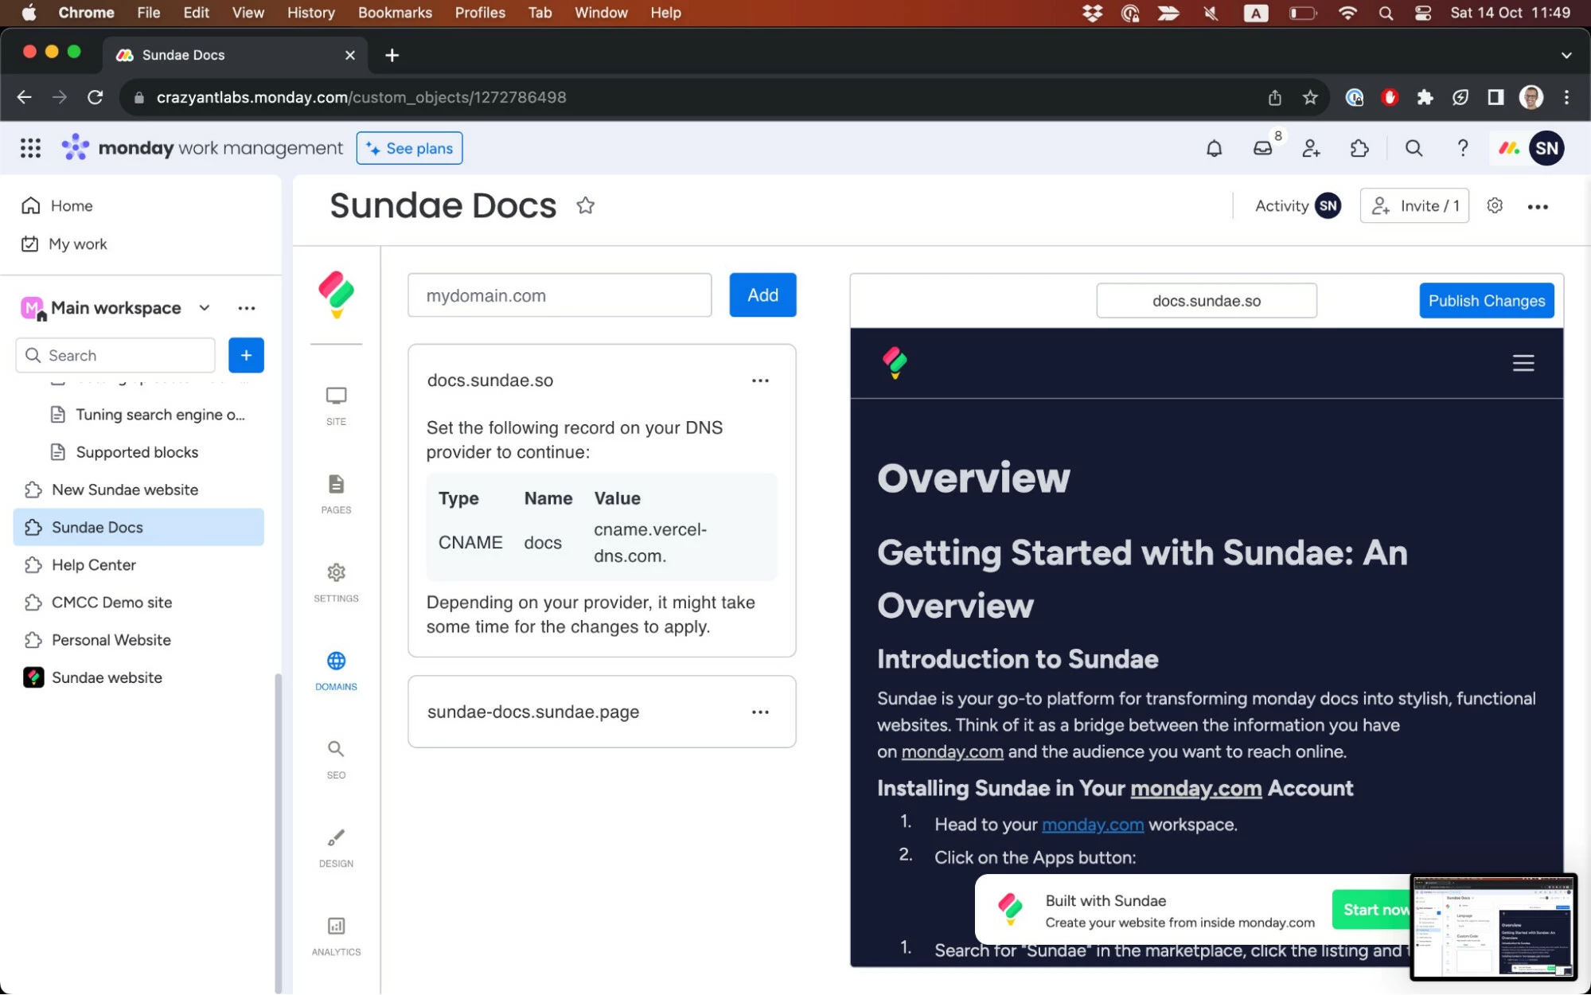Open the SITE section in Sundae sidebar
The width and height of the screenshot is (1591, 995).
336,405
